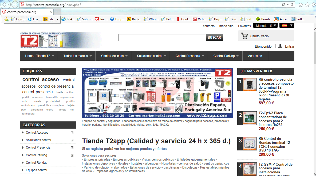This screenshot has width=316, height=176.
Task: Refresh the page with the reload icon
Action: tap(292, 5)
